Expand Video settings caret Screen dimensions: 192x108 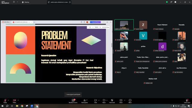18,100
